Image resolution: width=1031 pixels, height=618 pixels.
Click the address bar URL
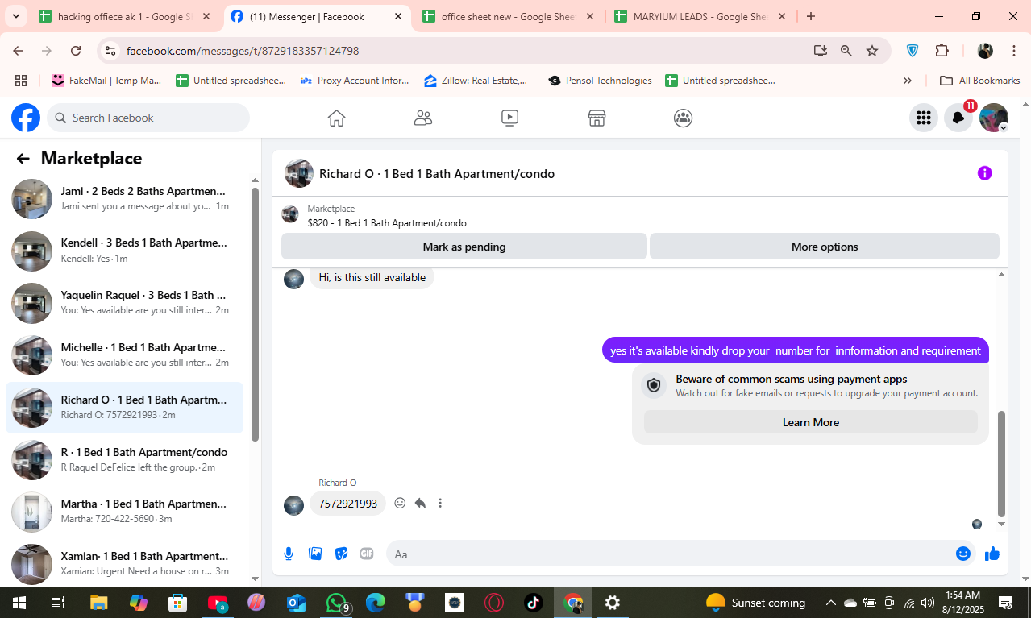pyautogui.click(x=243, y=51)
